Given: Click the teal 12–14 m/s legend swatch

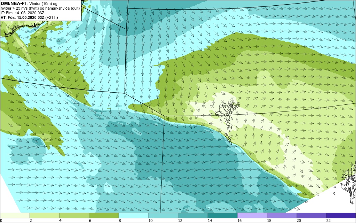Looking at the screenshot, I should [193, 216].
